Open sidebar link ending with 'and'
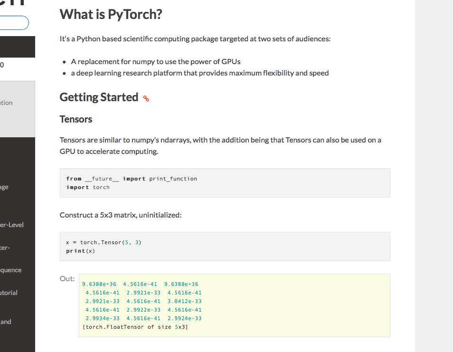The width and height of the screenshot is (453, 352). coord(6,322)
